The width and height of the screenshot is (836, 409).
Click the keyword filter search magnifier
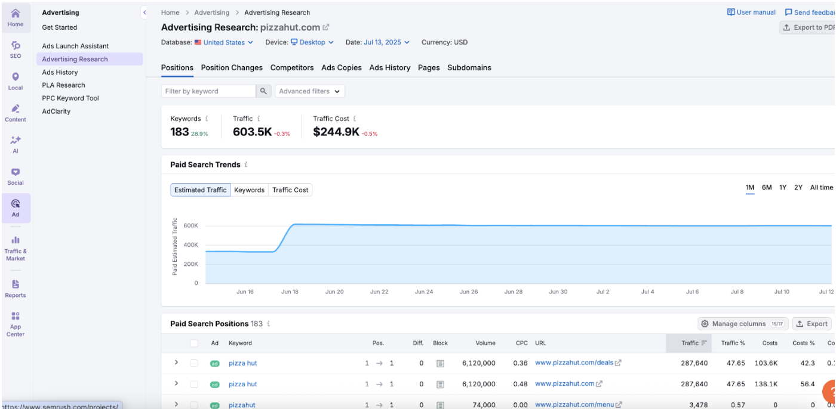pos(263,91)
